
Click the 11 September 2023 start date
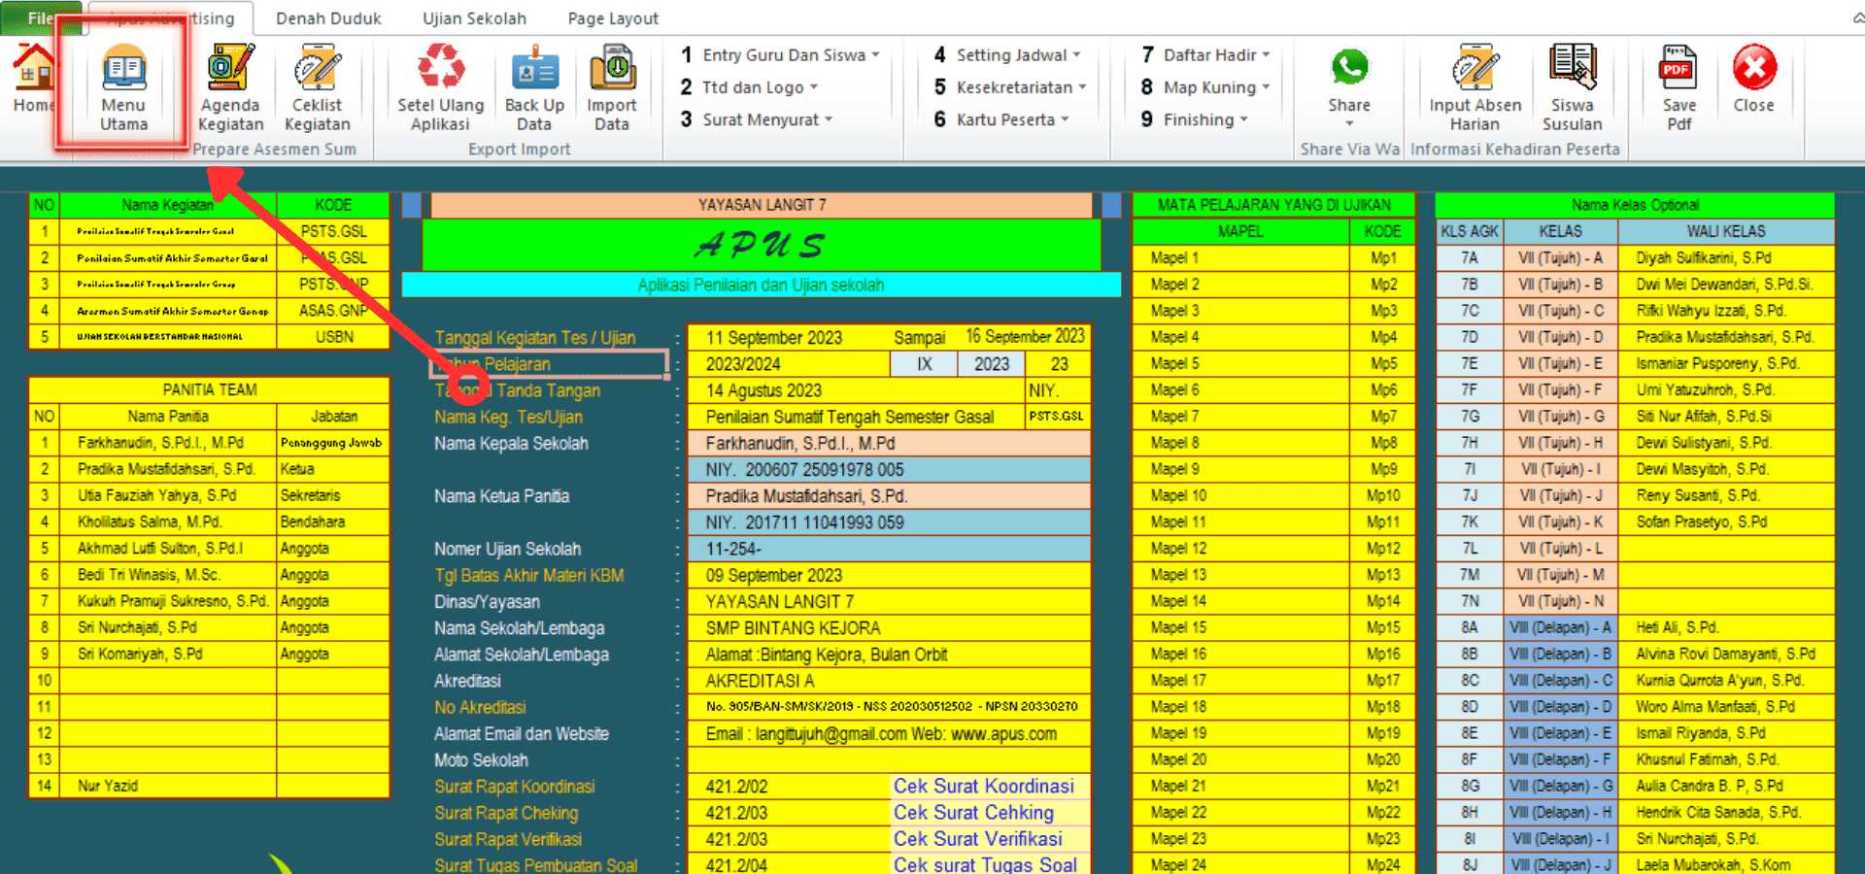coord(774,338)
